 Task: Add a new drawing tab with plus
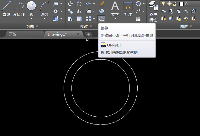pyautogui.click(x=89, y=34)
